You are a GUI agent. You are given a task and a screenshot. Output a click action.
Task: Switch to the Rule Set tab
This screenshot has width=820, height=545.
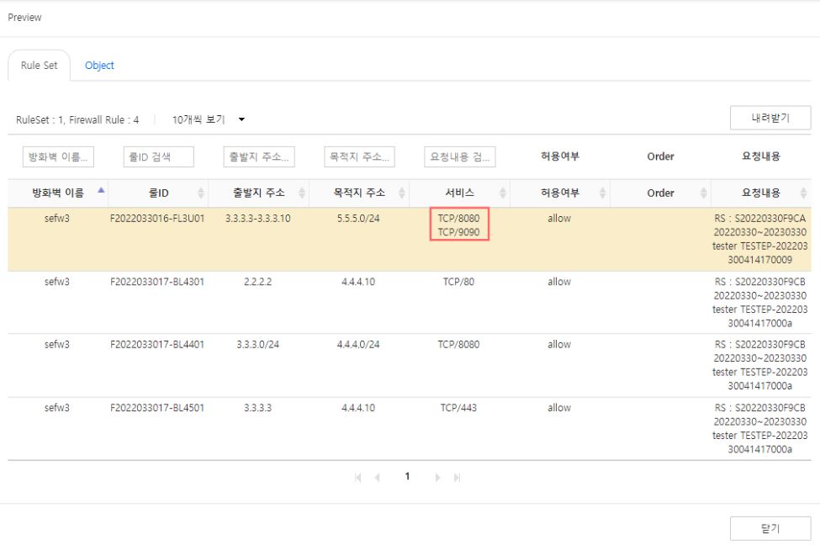point(40,66)
